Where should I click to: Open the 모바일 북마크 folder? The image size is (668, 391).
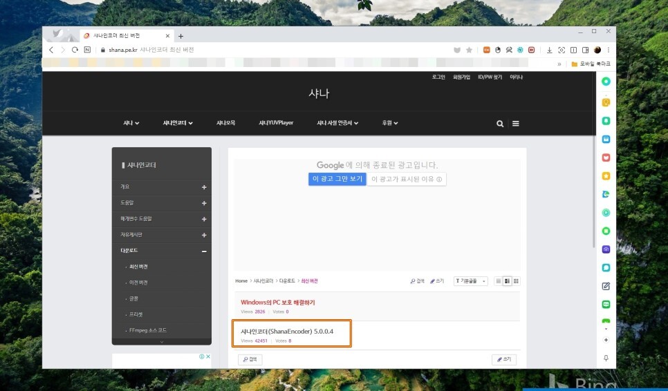tap(591, 64)
